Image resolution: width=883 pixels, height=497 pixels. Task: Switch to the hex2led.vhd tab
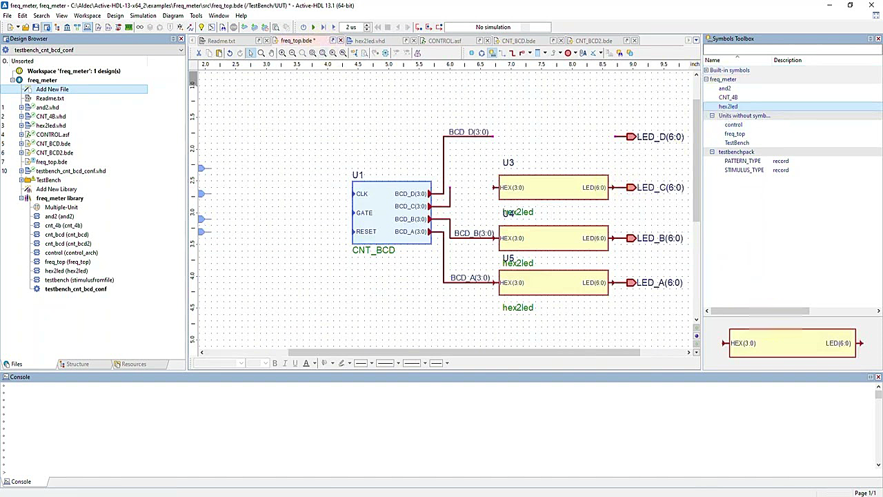[370, 41]
